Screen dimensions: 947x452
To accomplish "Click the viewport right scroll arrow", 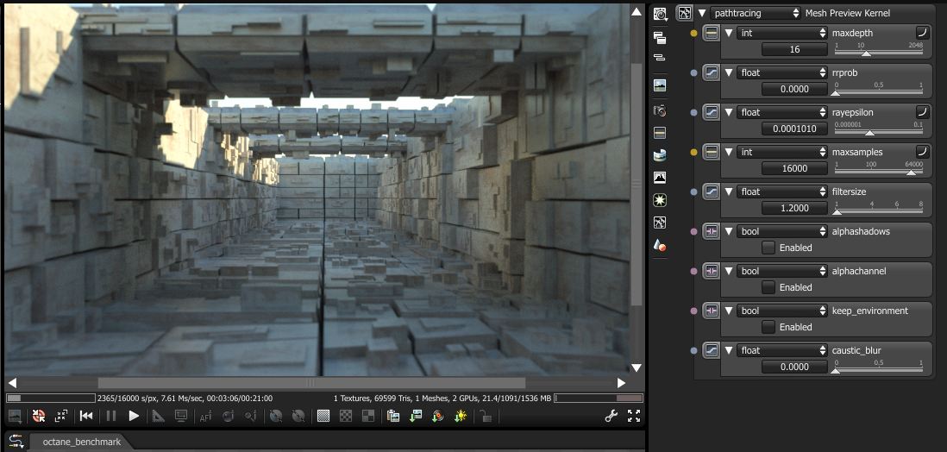I will point(621,383).
